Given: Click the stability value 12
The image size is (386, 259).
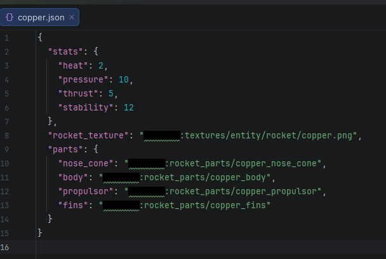Looking at the screenshot, I should click(x=129, y=107).
